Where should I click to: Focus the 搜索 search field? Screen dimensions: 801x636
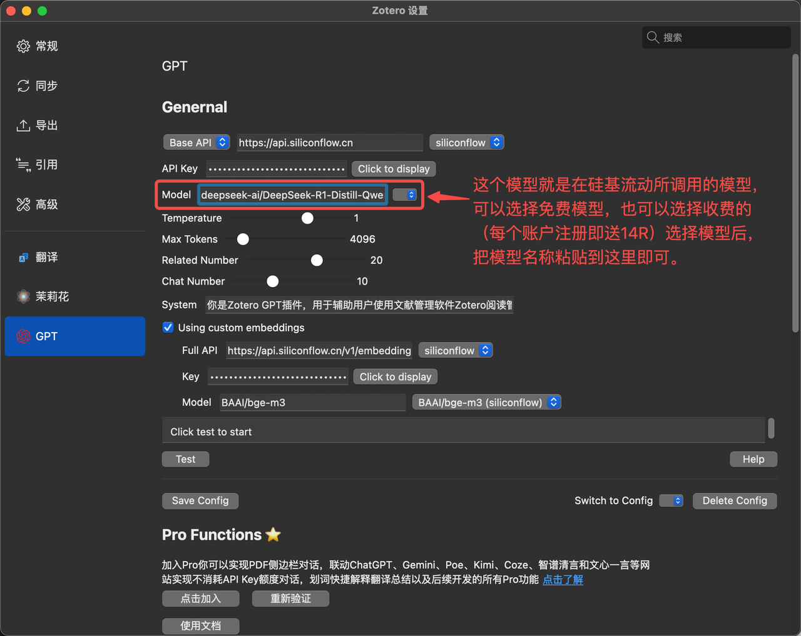717,37
